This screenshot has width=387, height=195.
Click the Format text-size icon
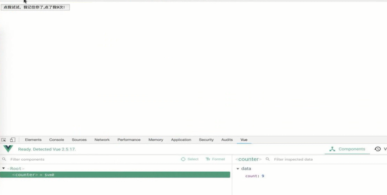coord(208,159)
